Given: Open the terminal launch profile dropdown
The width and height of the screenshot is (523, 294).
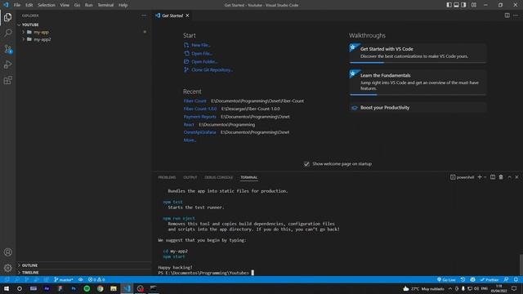Looking at the screenshot, I should [485, 177].
